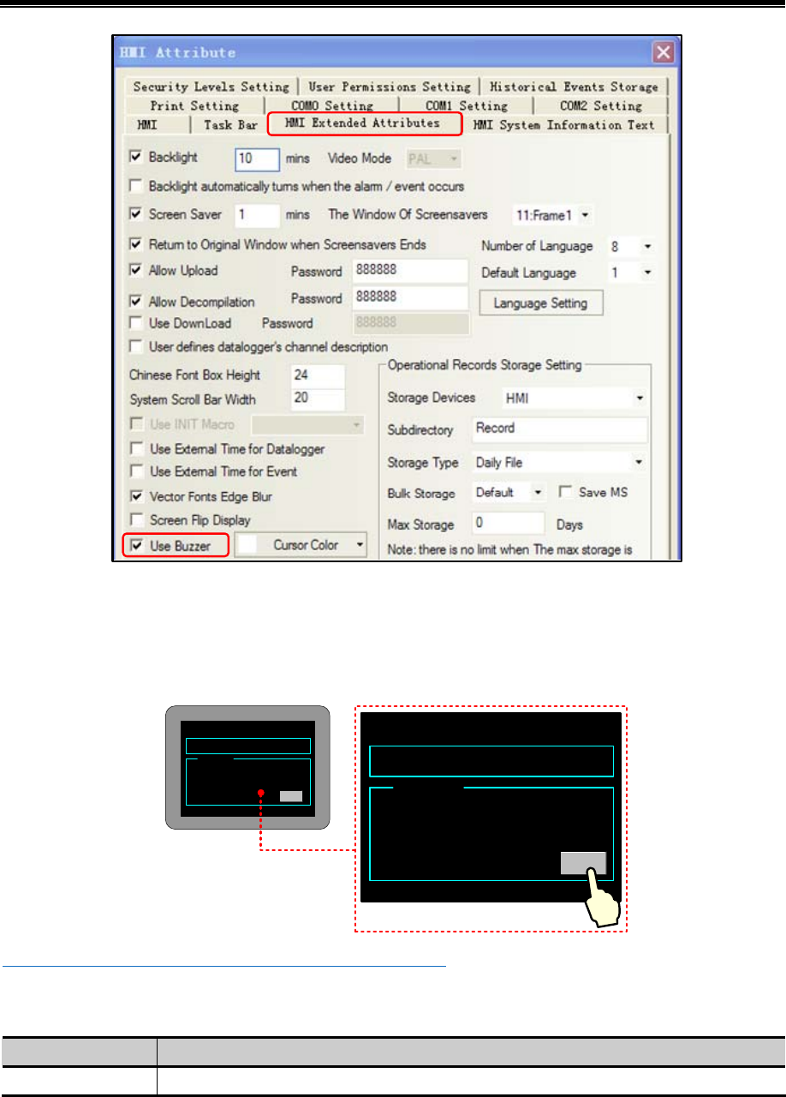
Task: Enable Use External Time for Datalogger
Action: pyautogui.click(x=135, y=448)
